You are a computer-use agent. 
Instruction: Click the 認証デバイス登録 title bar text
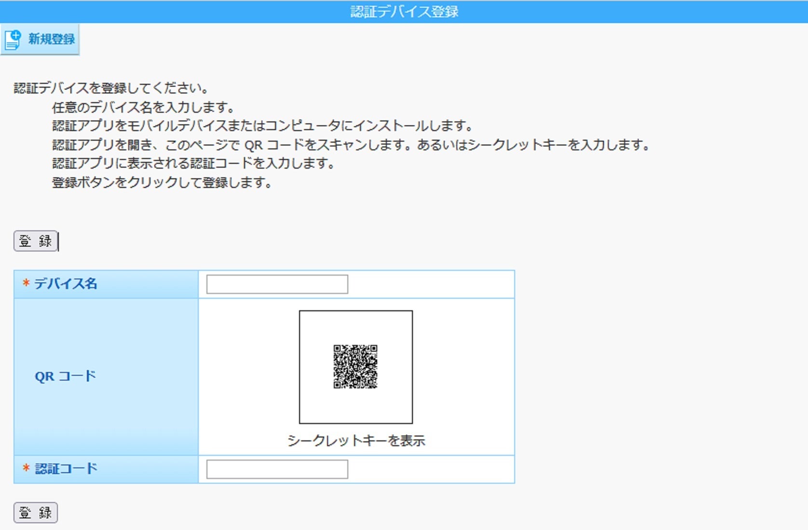(404, 12)
